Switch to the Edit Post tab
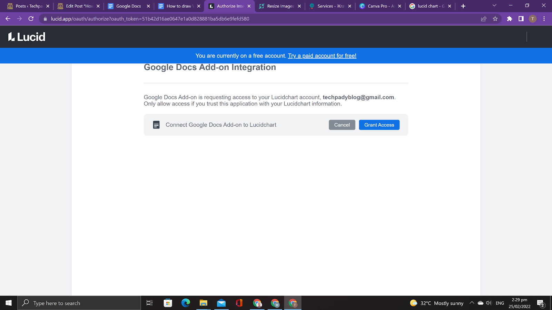Viewport: 552px width, 310px height. click(x=79, y=6)
